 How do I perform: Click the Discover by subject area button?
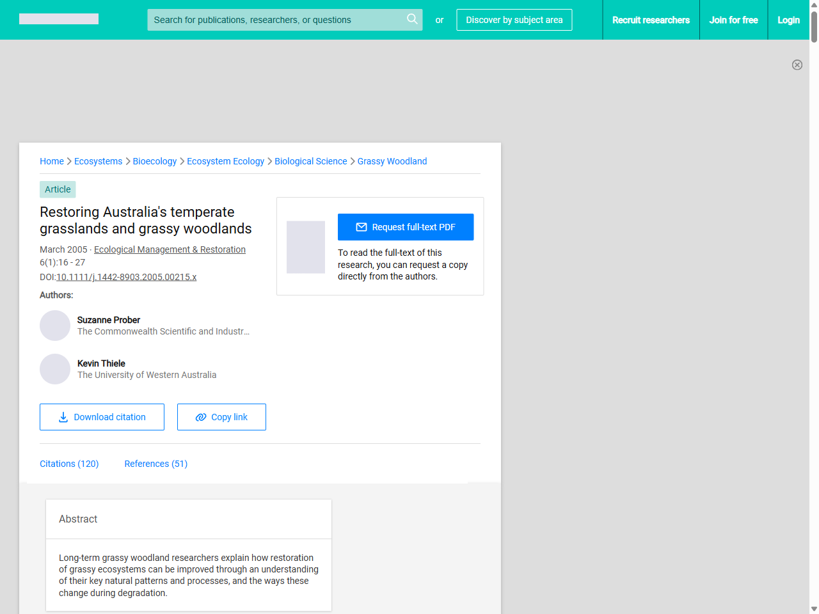pos(514,20)
